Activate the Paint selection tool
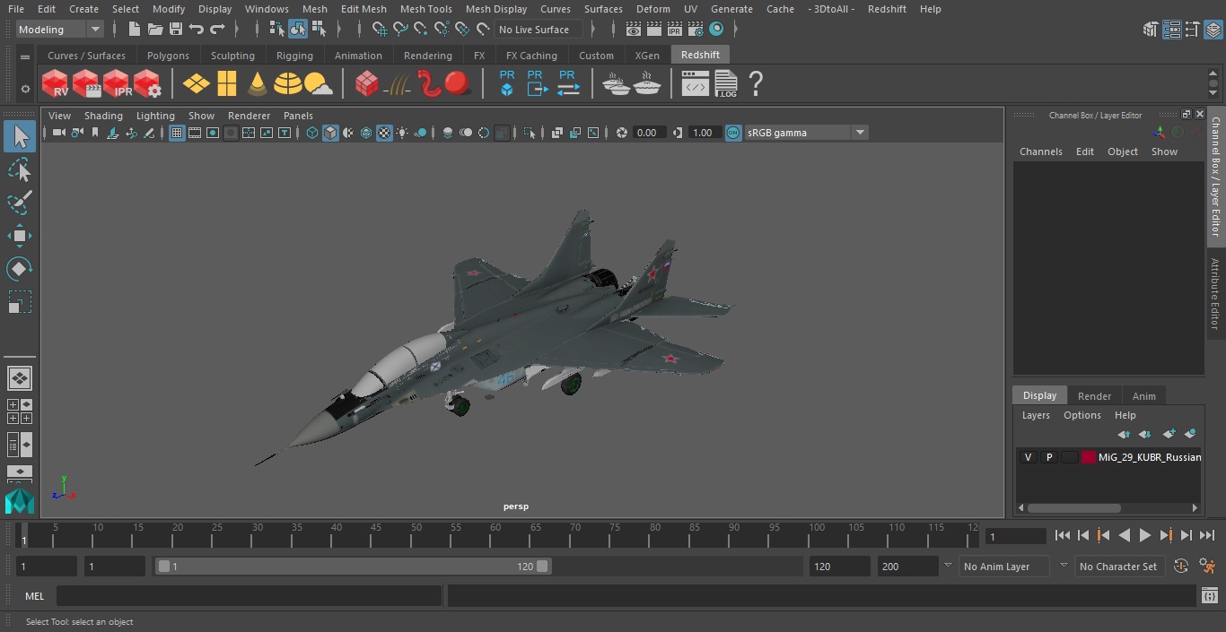Viewport: 1226px width, 632px height. 20,203
